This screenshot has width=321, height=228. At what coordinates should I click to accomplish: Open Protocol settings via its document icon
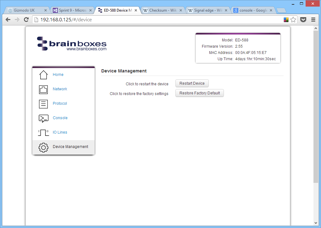[x=43, y=103]
